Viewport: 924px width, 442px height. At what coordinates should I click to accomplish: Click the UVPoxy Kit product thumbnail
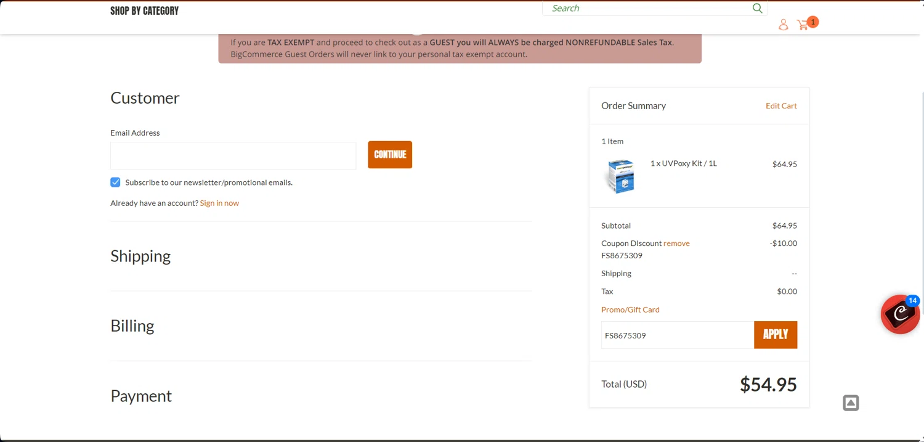620,176
